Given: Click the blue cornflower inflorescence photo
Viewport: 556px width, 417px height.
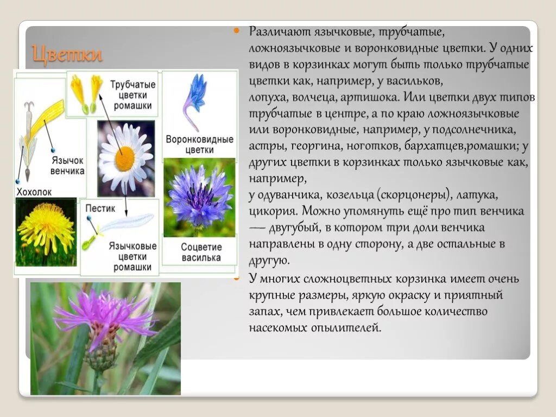Looking at the screenshot, I should pos(199,198).
